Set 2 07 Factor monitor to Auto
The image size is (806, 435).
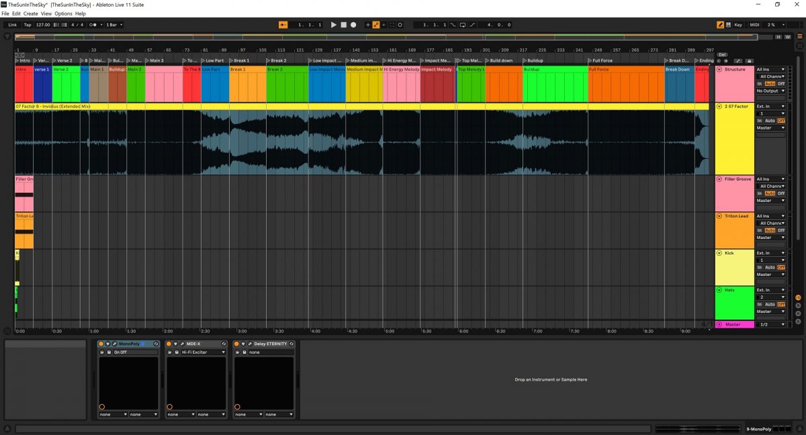point(770,120)
